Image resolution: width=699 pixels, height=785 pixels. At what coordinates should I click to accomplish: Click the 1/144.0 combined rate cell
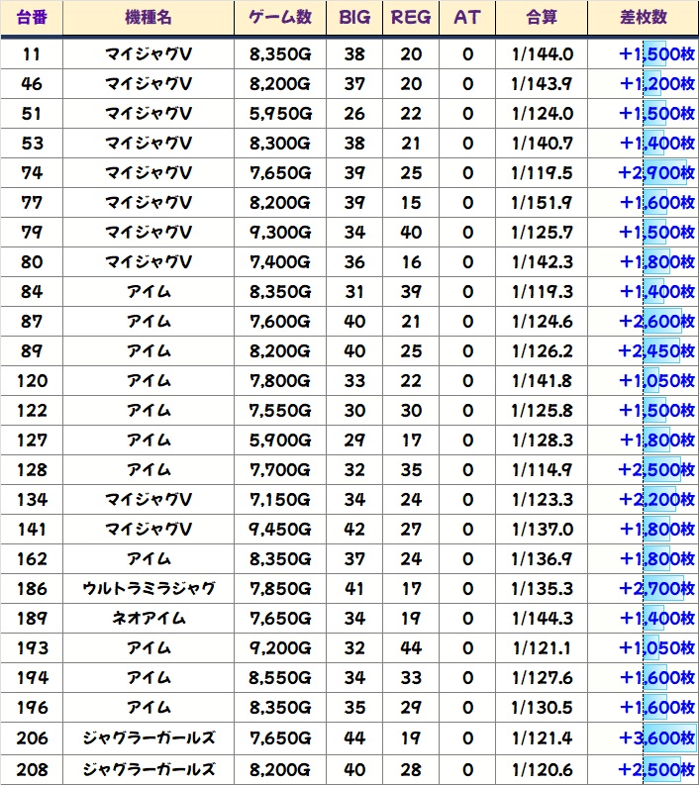click(x=542, y=54)
